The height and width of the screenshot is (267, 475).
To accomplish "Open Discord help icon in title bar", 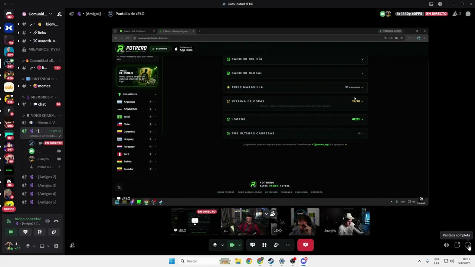I will (x=440, y=4).
